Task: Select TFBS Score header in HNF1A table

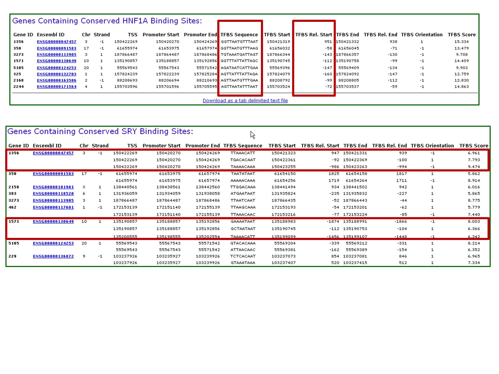Action: (462, 35)
